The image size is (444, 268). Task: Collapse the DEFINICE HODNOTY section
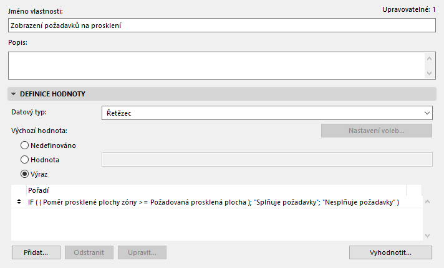click(13, 95)
